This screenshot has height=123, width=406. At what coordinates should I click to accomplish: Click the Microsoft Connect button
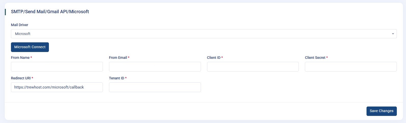coord(30,47)
